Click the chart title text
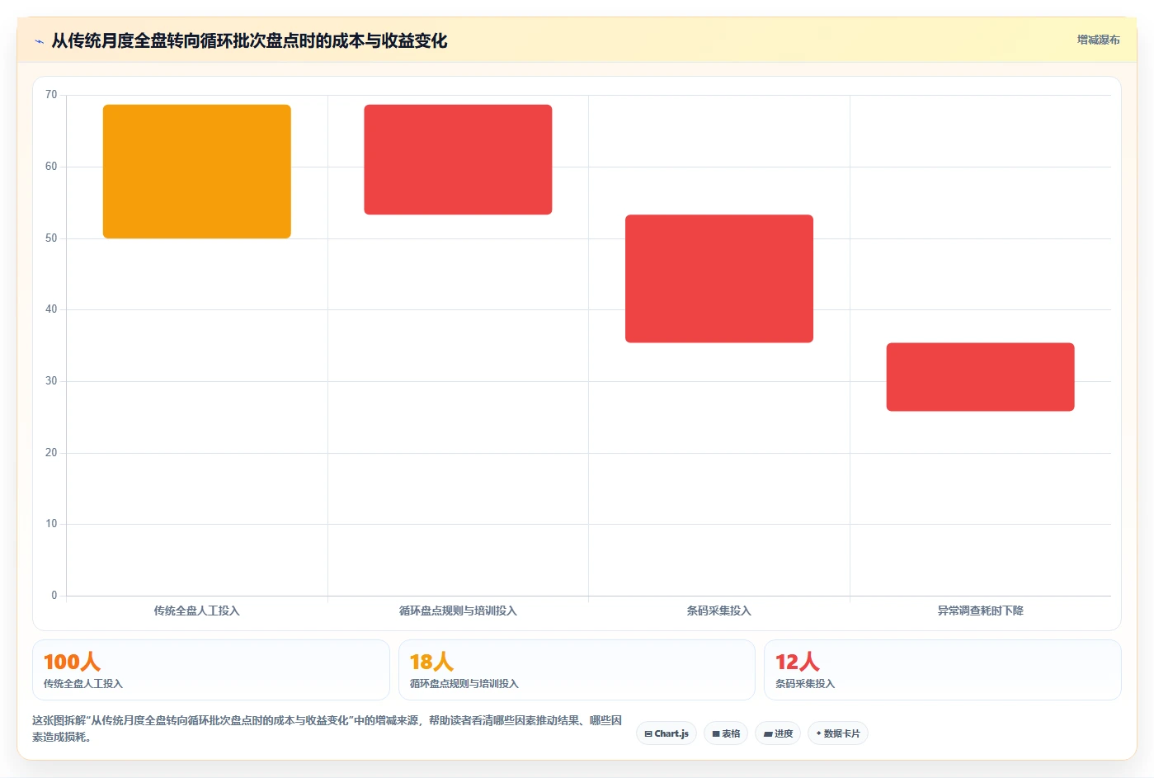This screenshot has width=1154, height=778. point(249,40)
